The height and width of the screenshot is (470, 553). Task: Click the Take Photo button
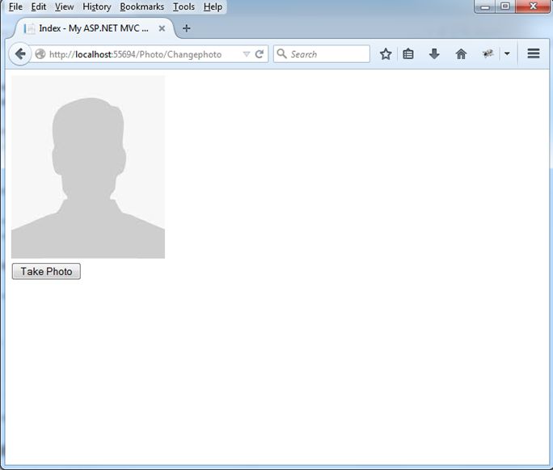coord(46,271)
